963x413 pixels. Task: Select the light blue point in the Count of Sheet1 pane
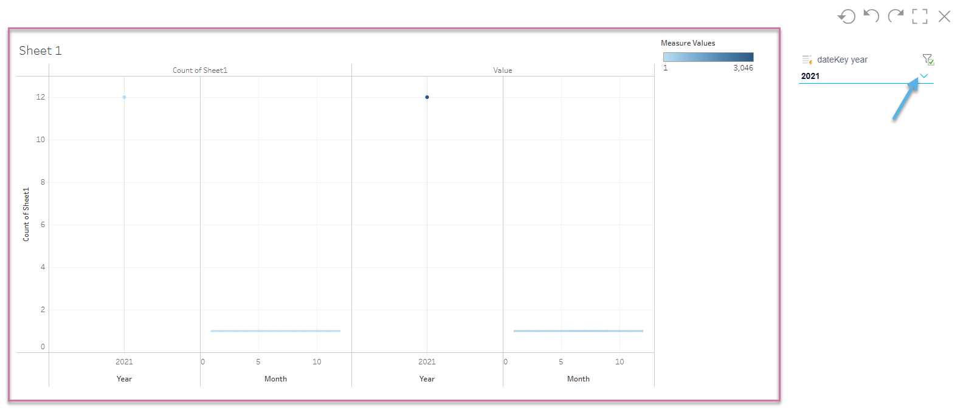pyautogui.click(x=124, y=97)
